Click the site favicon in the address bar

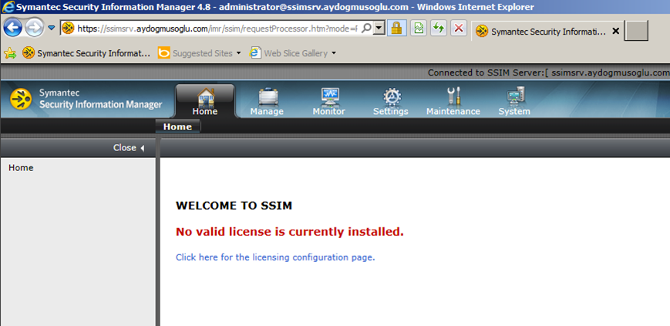pos(68,29)
